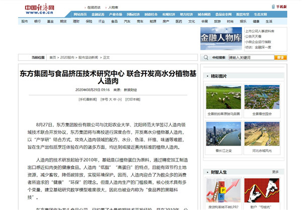Click 更多 in the 财智人生 section
Viewport: 302px width, 210px height.
275,172
